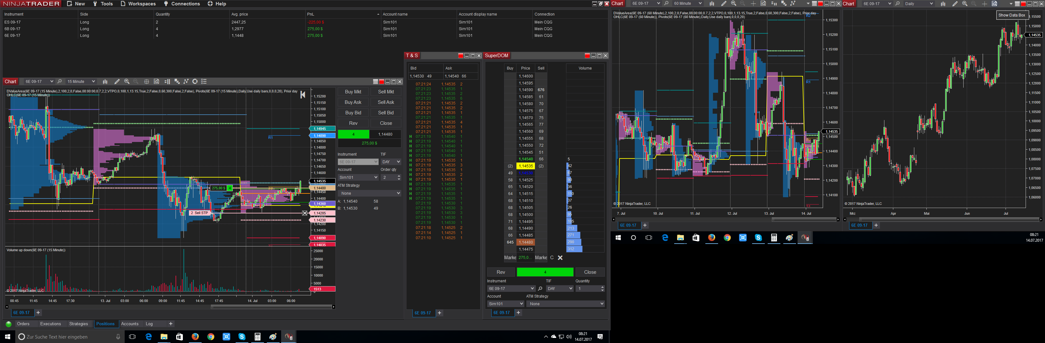The height and width of the screenshot is (343, 1045).
Task: Click Sell Mkt button
Action: [386, 92]
